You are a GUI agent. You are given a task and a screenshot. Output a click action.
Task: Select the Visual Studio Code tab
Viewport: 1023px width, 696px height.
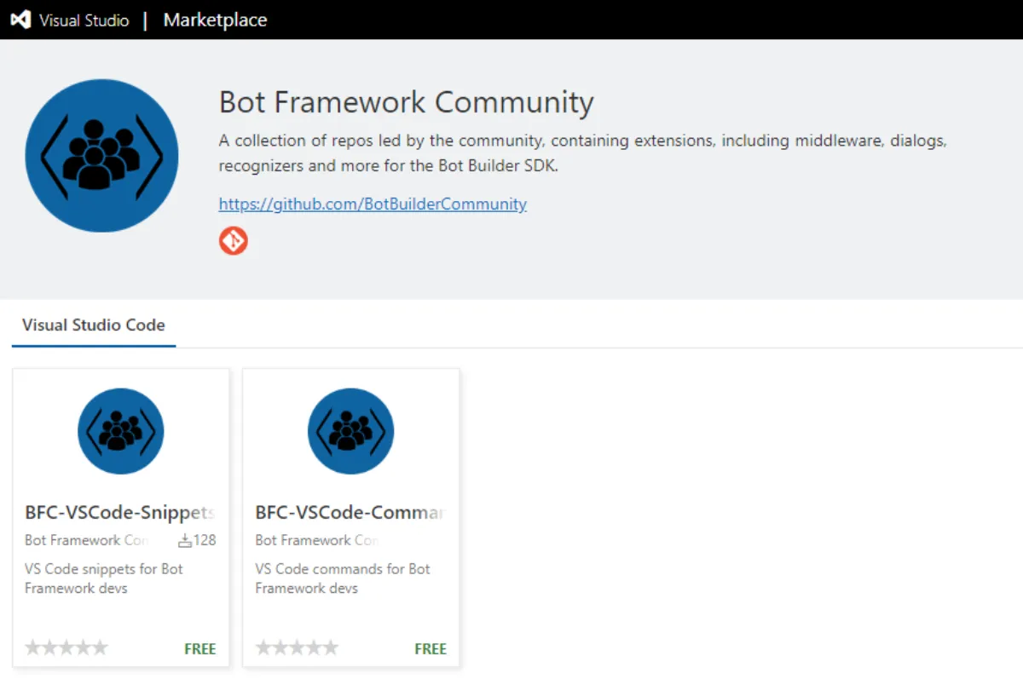click(94, 325)
